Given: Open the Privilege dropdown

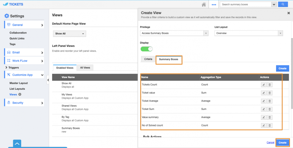Looking at the screenshot, I should [x=174, y=33].
